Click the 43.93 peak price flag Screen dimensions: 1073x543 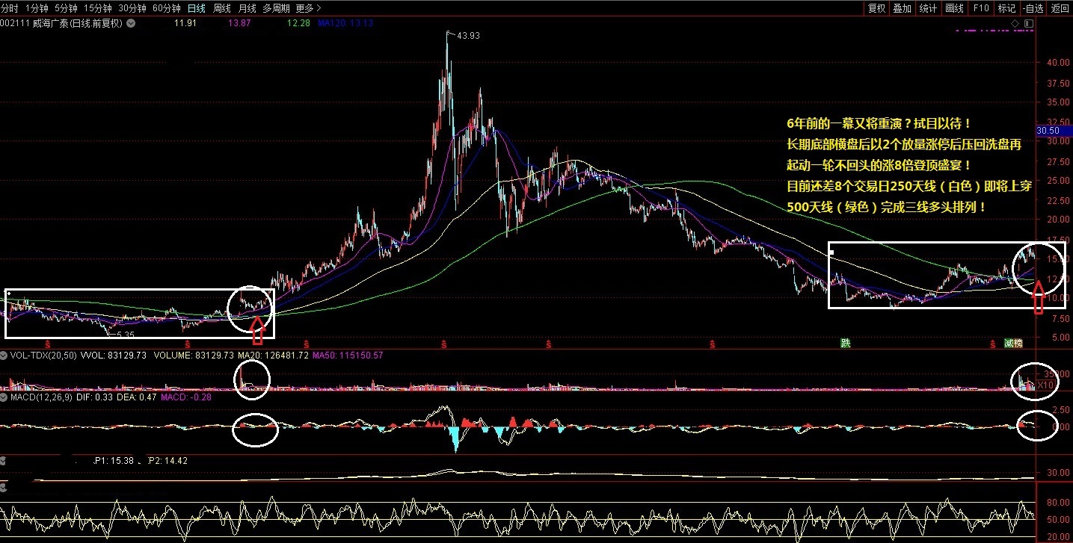(467, 35)
